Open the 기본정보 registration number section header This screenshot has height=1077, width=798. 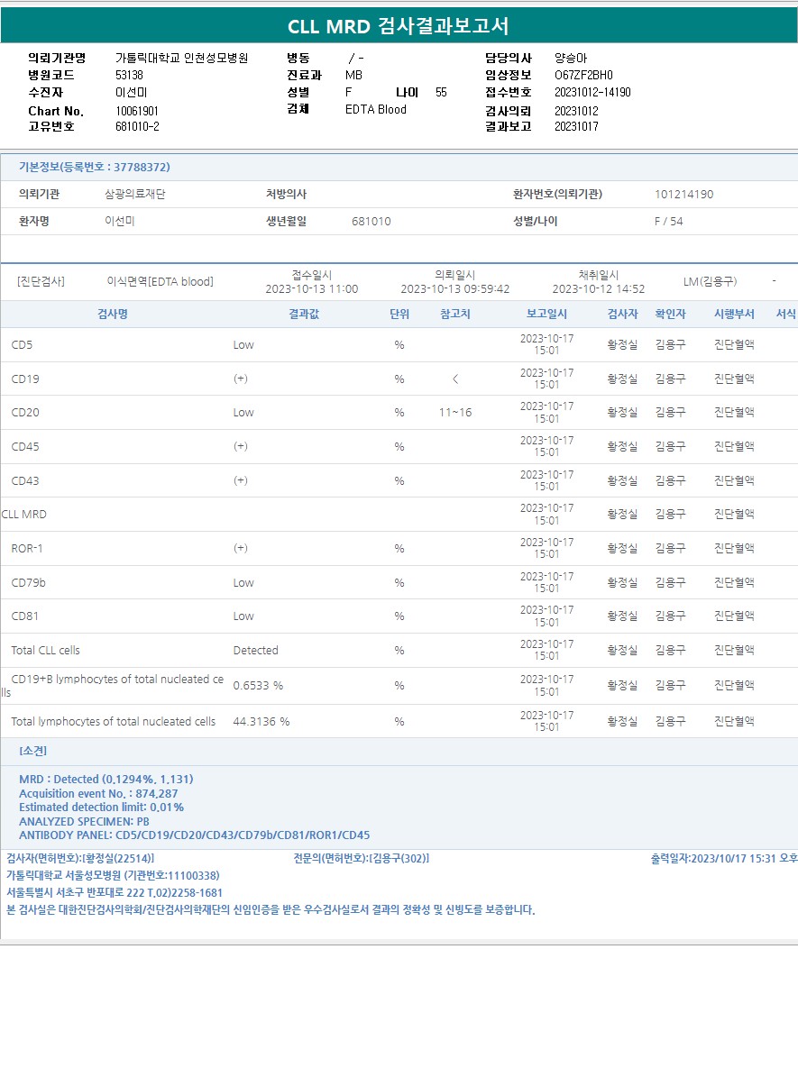(95, 168)
